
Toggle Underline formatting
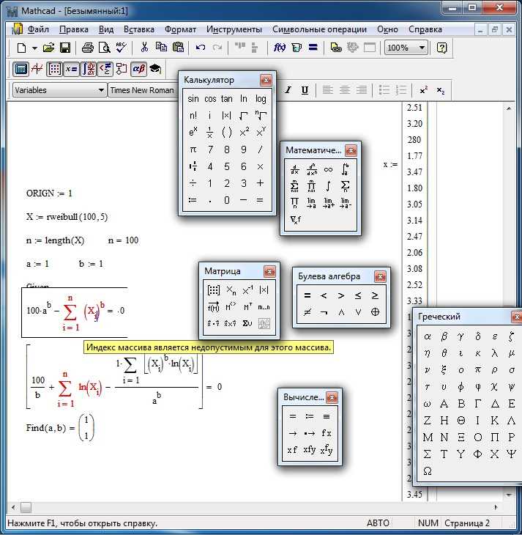[x=305, y=90]
